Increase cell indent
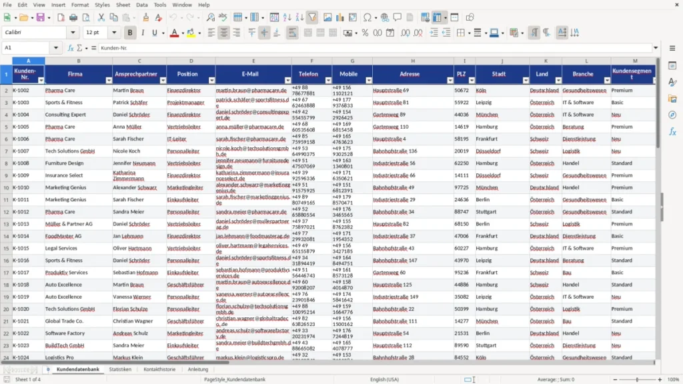 point(434,33)
